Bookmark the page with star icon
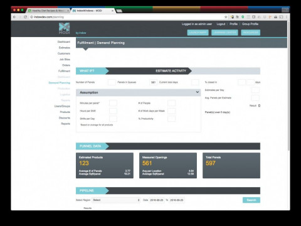The height and width of the screenshot is (226, 301). pos(226,17)
